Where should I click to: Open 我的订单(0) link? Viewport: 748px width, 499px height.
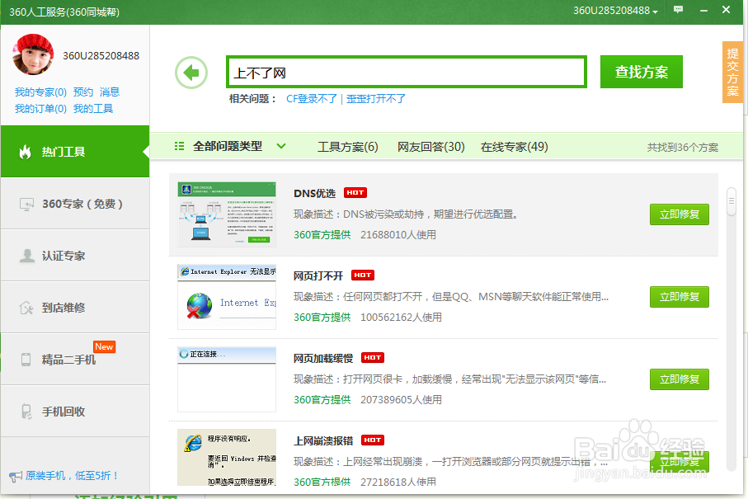pos(40,109)
